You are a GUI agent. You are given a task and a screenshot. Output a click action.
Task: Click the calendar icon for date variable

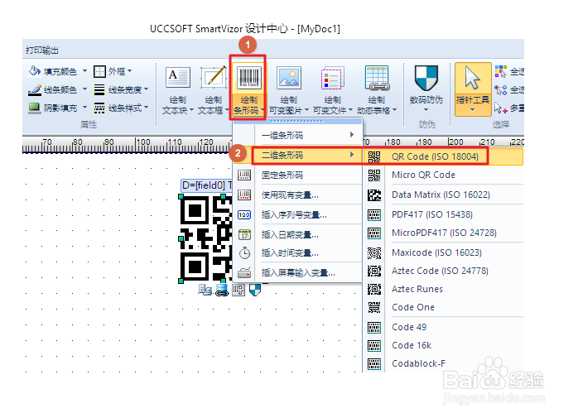point(244,234)
